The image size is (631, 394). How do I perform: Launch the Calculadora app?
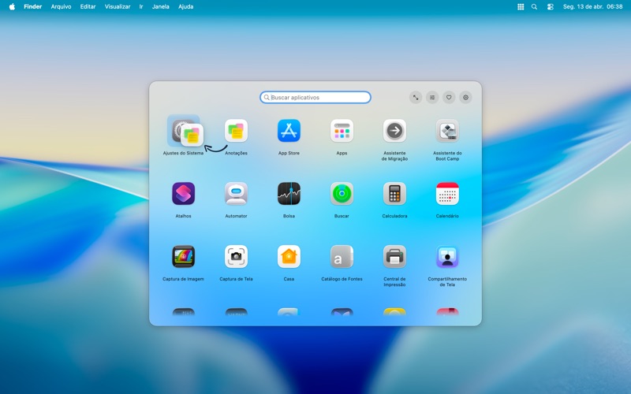click(x=394, y=193)
